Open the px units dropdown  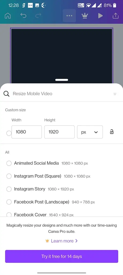point(90,132)
